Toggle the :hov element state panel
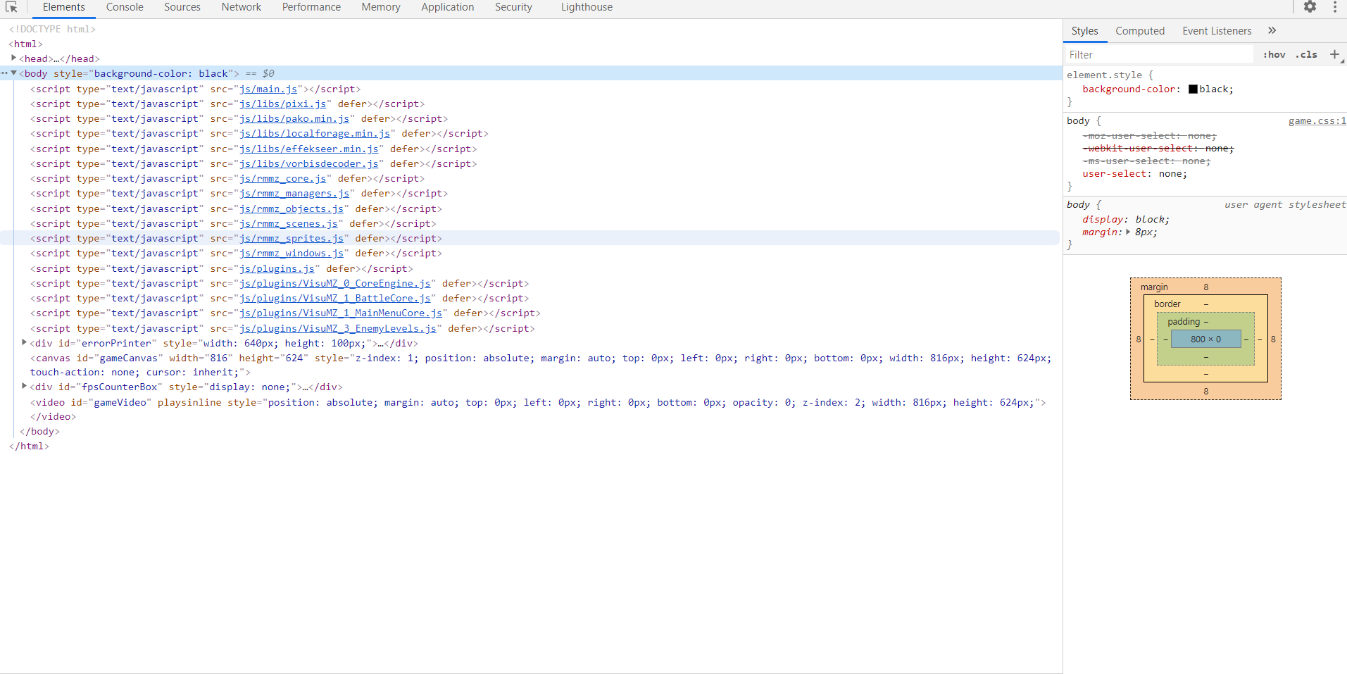 coord(1274,54)
